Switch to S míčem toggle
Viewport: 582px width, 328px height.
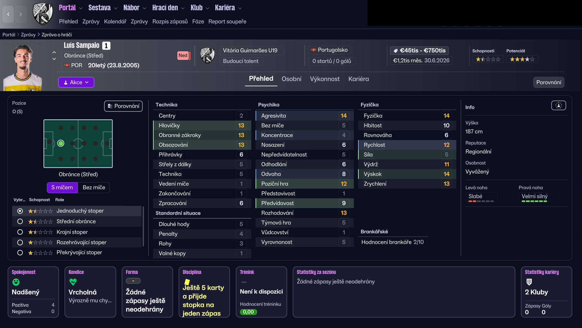coord(62,187)
